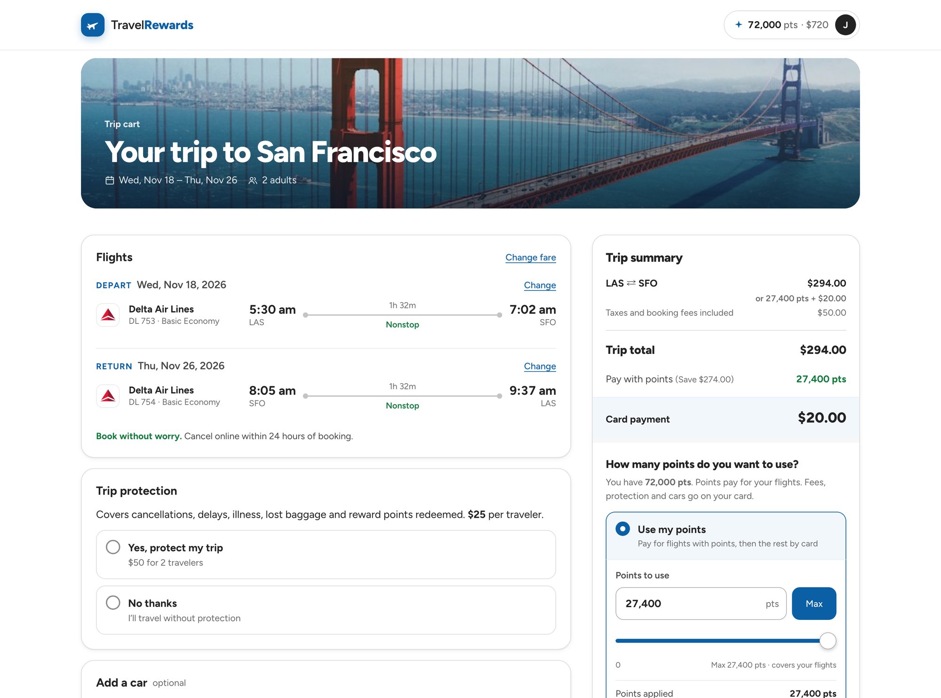Viewport: 941px width, 698px height.
Task: Open the user avatar J menu
Action: pyautogui.click(x=845, y=25)
